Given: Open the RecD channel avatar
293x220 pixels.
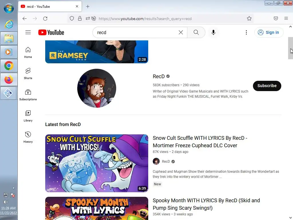Looking at the screenshot, I should 97,88.
